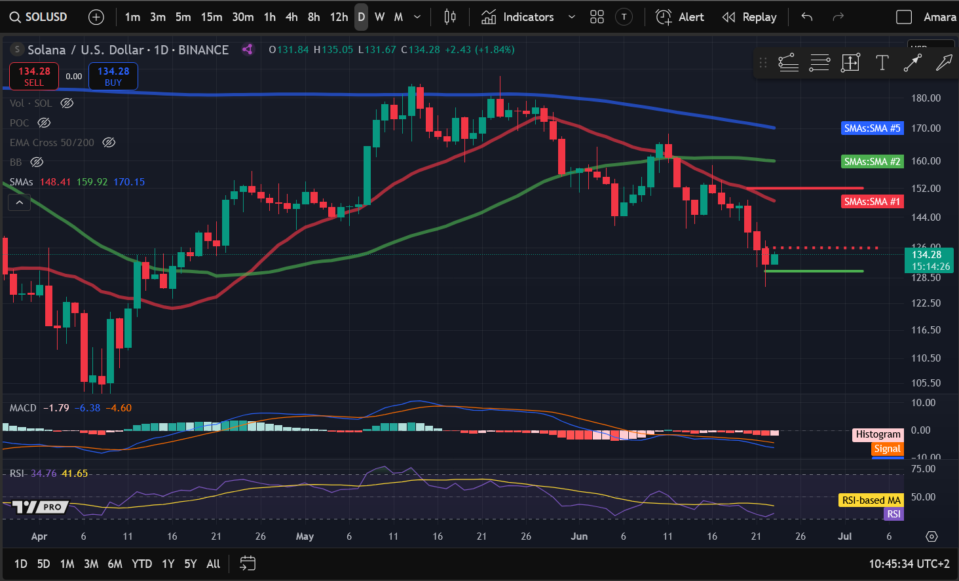
Task: Click the UTC+2 timezone clock
Action: [x=909, y=563]
